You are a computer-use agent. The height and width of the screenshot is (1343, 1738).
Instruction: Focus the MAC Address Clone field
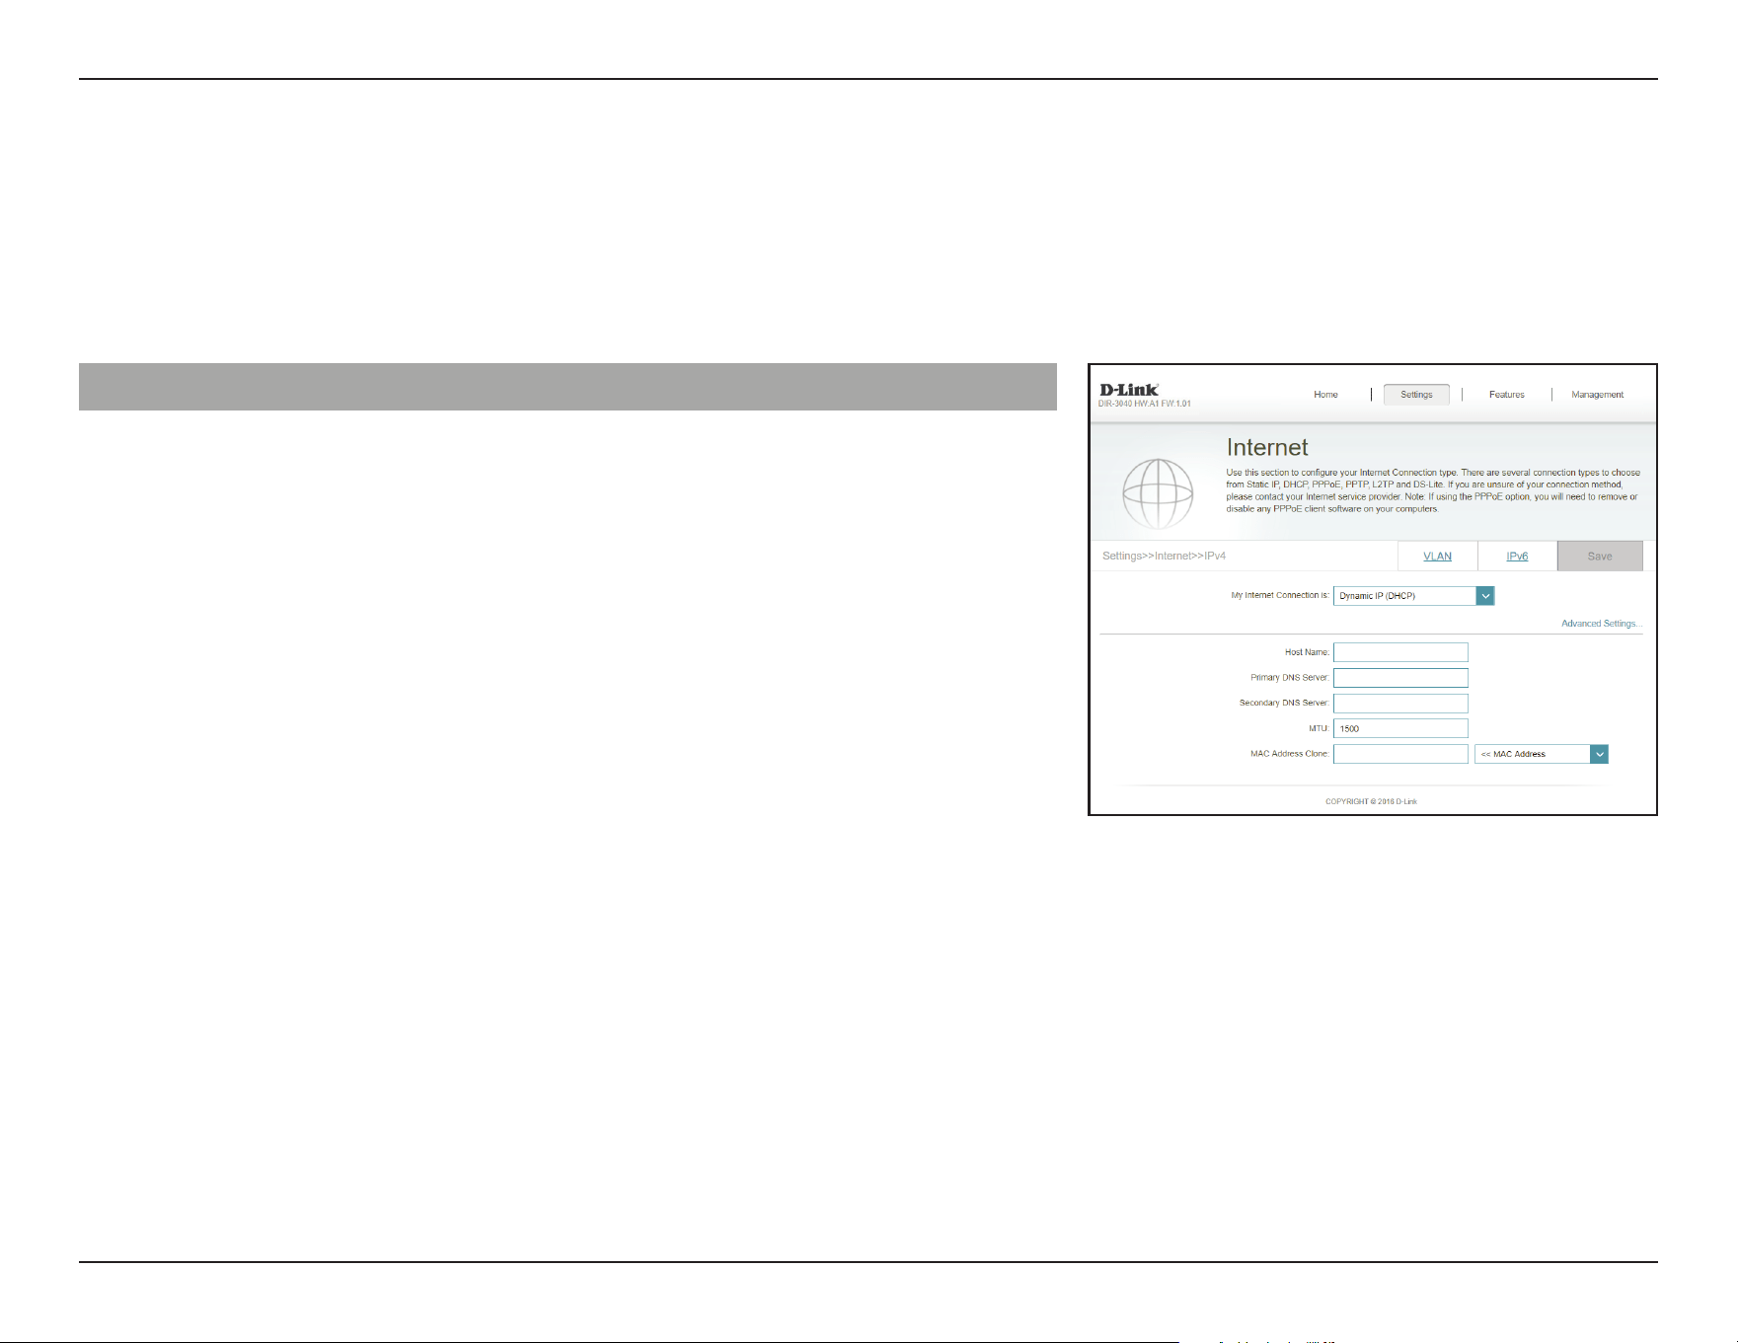click(x=1400, y=754)
